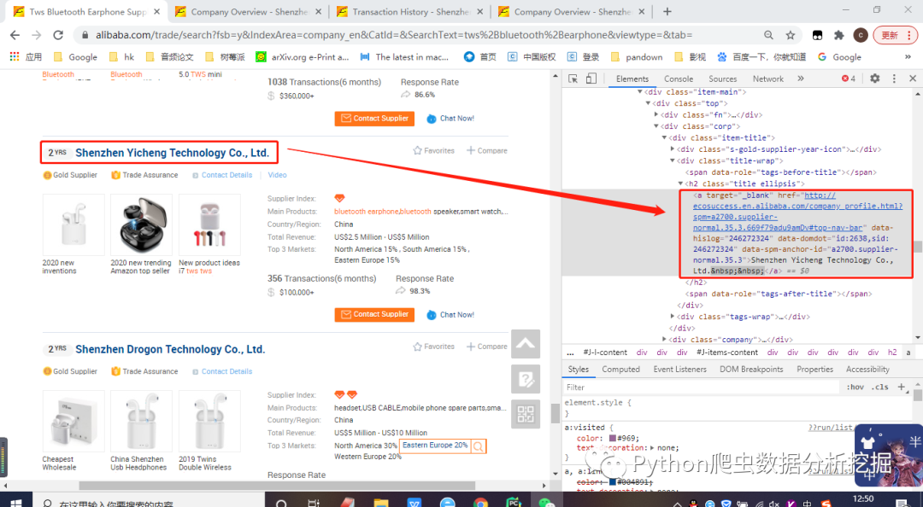Screen dimensions: 923x507
Task: Expand the div class tags-wrap node
Action: [673, 317]
